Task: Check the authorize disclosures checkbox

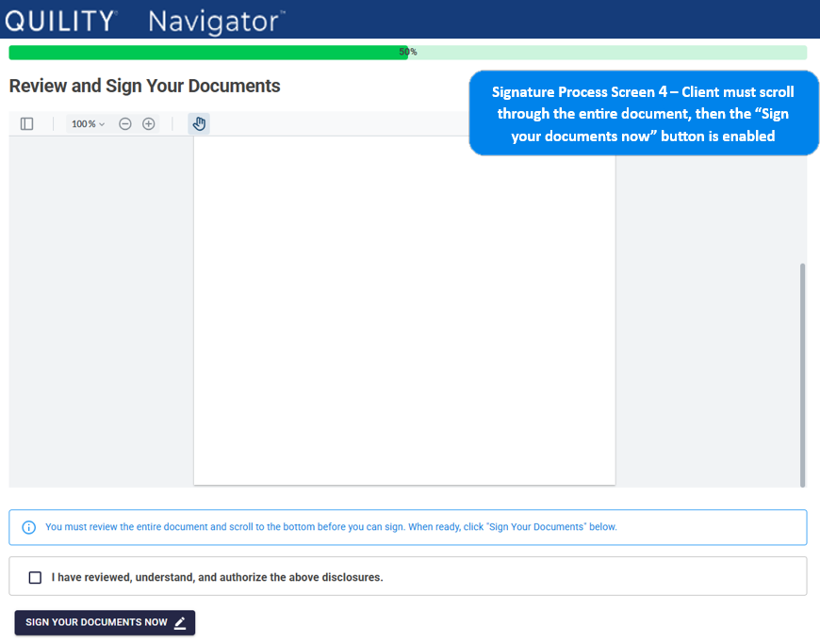Action: [x=35, y=577]
